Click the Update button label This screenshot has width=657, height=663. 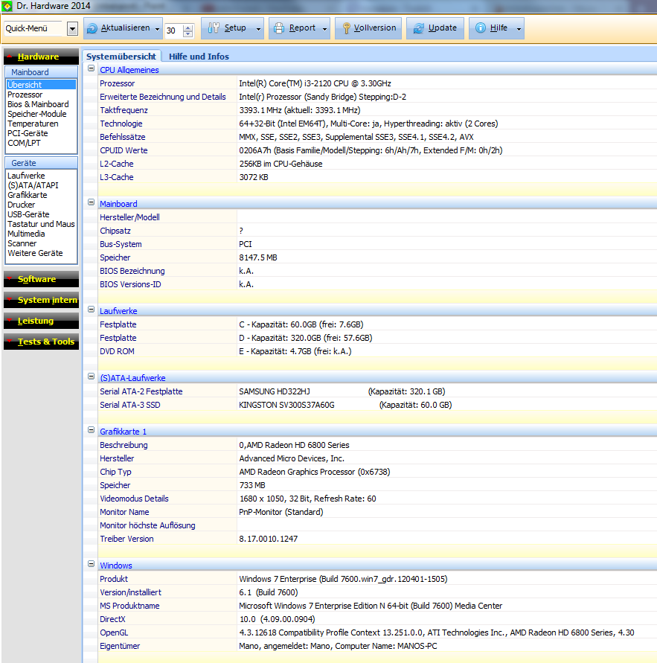pos(442,28)
